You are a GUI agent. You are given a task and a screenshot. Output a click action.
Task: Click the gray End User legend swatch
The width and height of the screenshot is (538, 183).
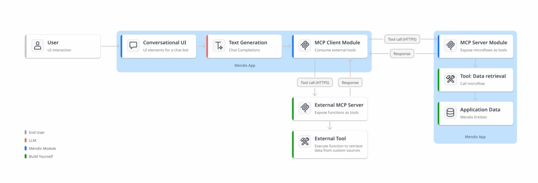pyautogui.click(x=25, y=132)
